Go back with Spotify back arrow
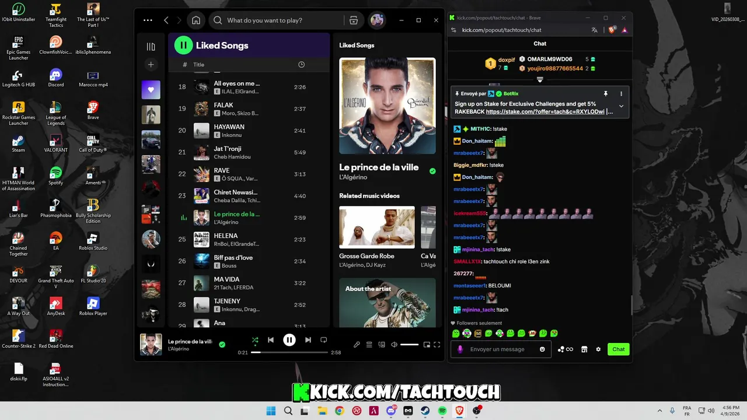Viewport: 747px width, 420px height. [x=166, y=20]
